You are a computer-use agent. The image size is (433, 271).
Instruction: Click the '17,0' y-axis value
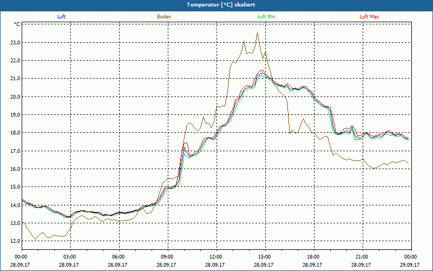coord(15,151)
